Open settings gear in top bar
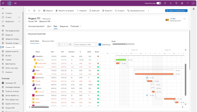 coord(182,3)
